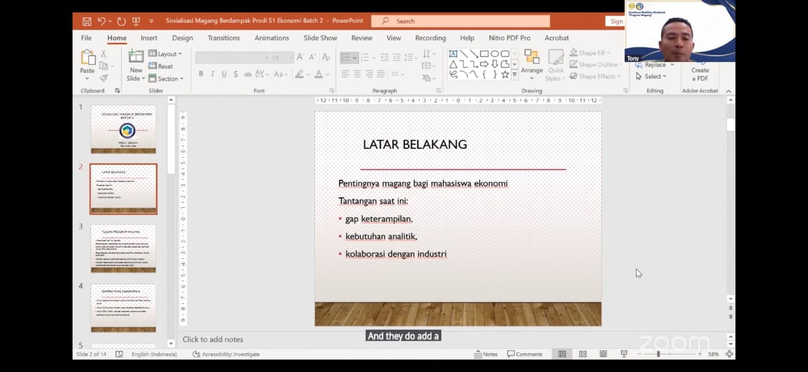This screenshot has width=808, height=372.
Task: Click the Format Painter brush icon
Action: pos(104,78)
